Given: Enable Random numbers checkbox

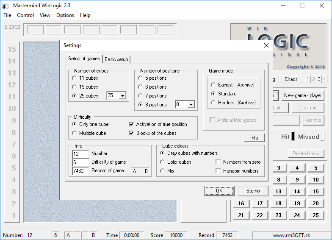Looking at the screenshot, I should pyautogui.click(x=218, y=171).
